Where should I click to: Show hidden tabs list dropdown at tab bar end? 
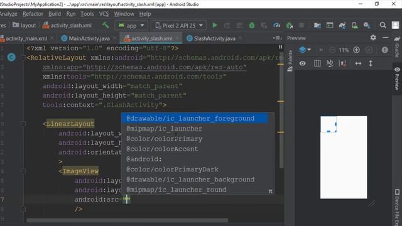[x=278, y=38]
